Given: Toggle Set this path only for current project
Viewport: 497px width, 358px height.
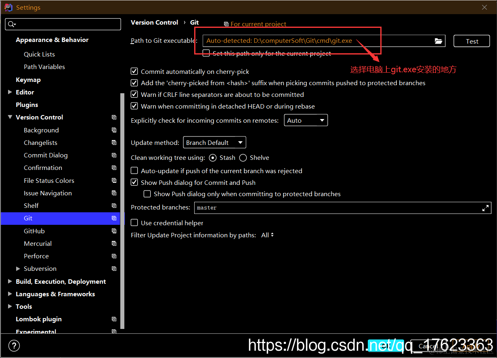Looking at the screenshot, I should point(206,53).
